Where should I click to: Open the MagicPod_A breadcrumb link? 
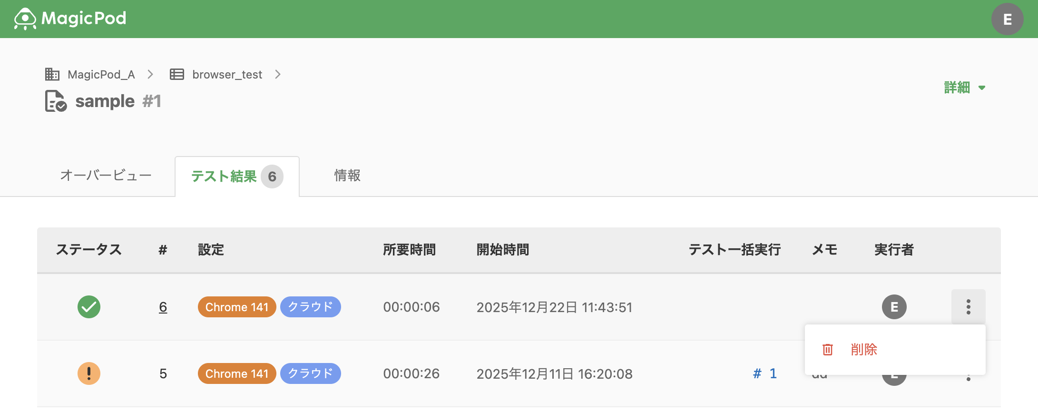(x=101, y=75)
